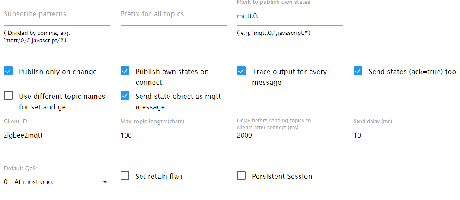Enable Use different topic names checkbox
Screen dimensions: 460x200
pyautogui.click(x=8, y=96)
